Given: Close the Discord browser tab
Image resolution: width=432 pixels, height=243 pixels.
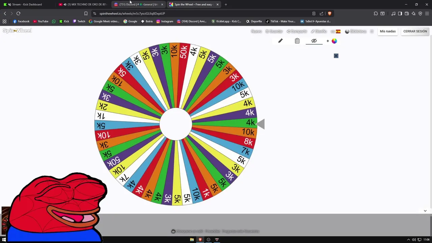Looking at the screenshot, I should 162,4.
